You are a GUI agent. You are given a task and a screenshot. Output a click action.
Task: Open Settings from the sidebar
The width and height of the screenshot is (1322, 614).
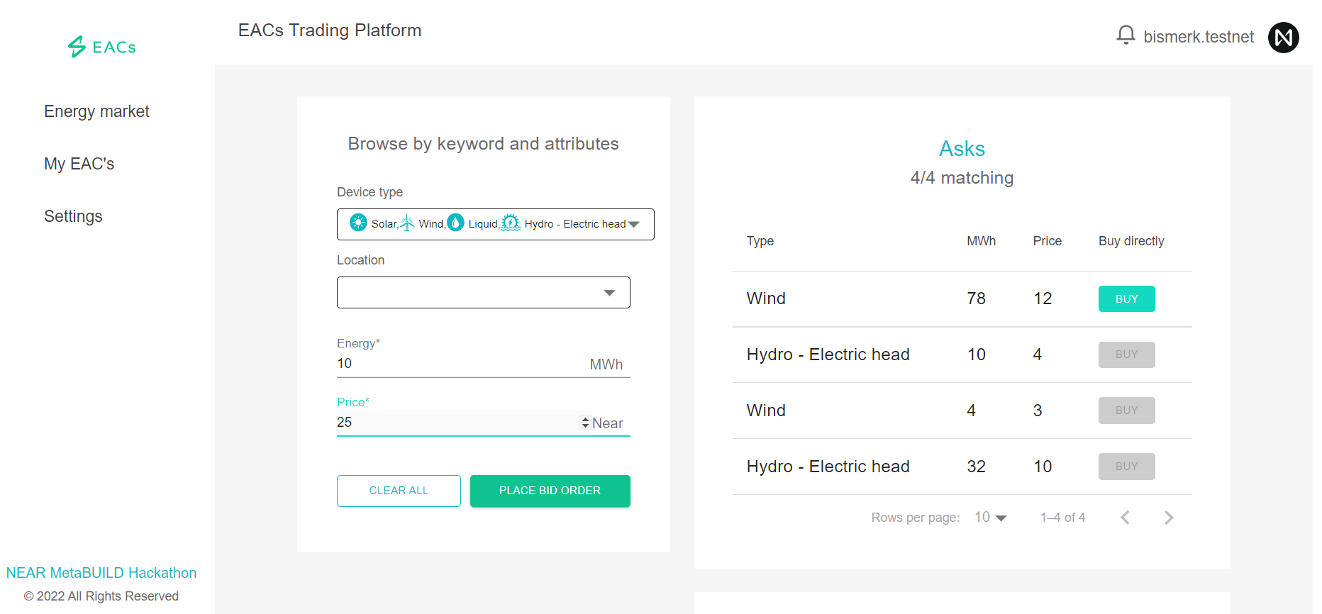click(x=73, y=216)
